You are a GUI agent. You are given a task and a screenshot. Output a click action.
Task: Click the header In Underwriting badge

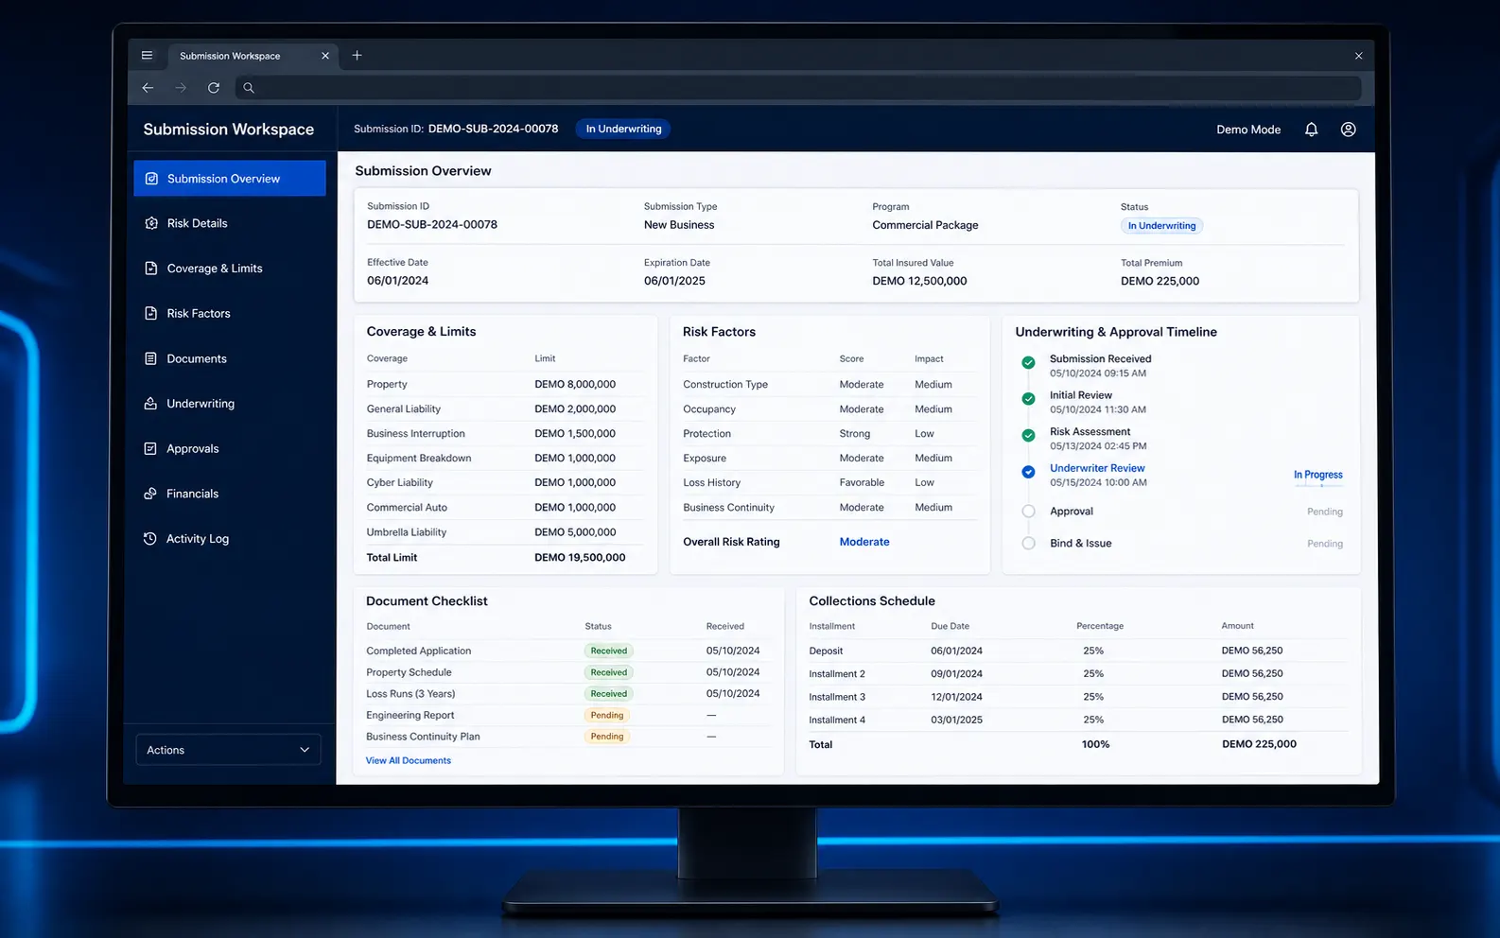point(623,130)
